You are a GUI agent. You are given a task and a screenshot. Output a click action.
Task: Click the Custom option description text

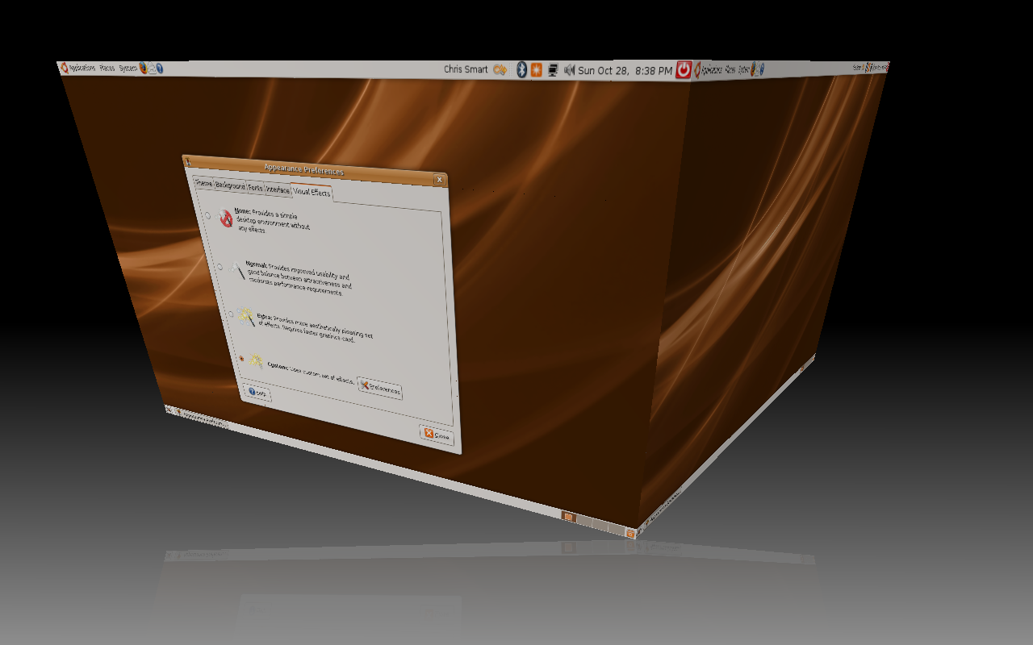(310, 373)
